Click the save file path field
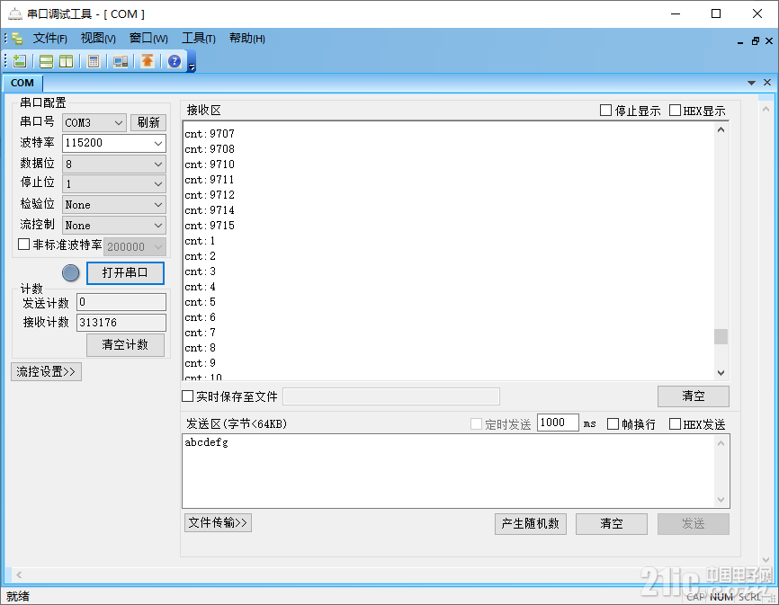 (x=391, y=396)
